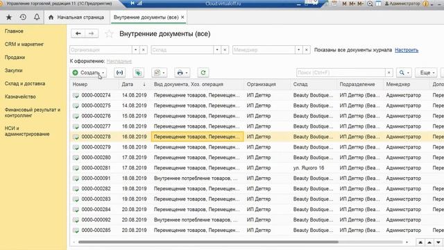Open the History clock icon
Image resolution: width=444 pixels, height=250 pixels.
coord(23,17)
